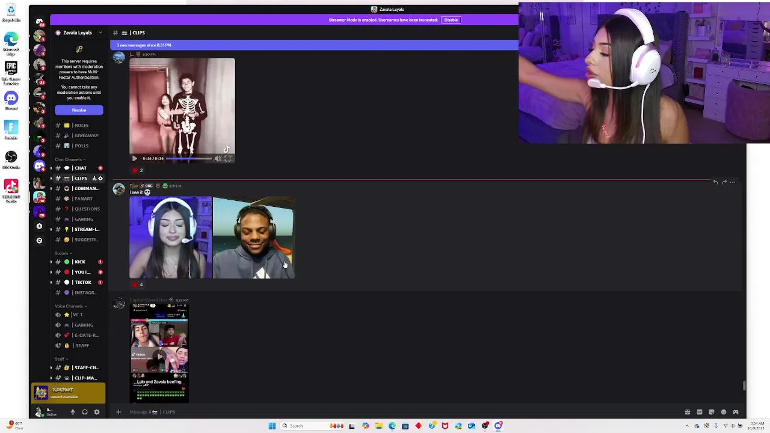Open the Discord desktop shortcut
Screen dimensions: 770x433
pos(11,100)
